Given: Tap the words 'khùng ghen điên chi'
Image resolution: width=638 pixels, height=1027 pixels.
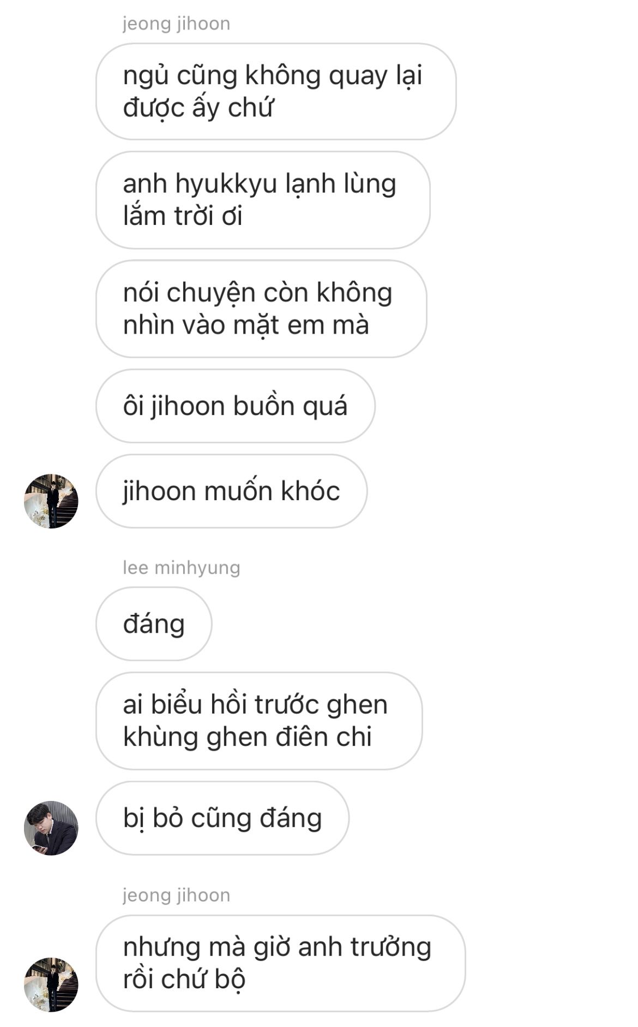Looking at the screenshot, I should [248, 738].
